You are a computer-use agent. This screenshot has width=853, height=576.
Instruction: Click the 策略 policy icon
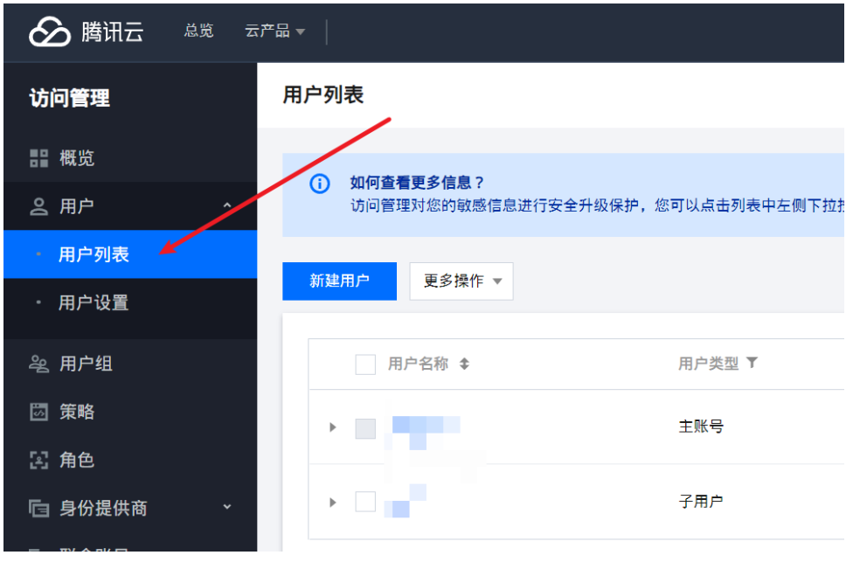(38, 413)
